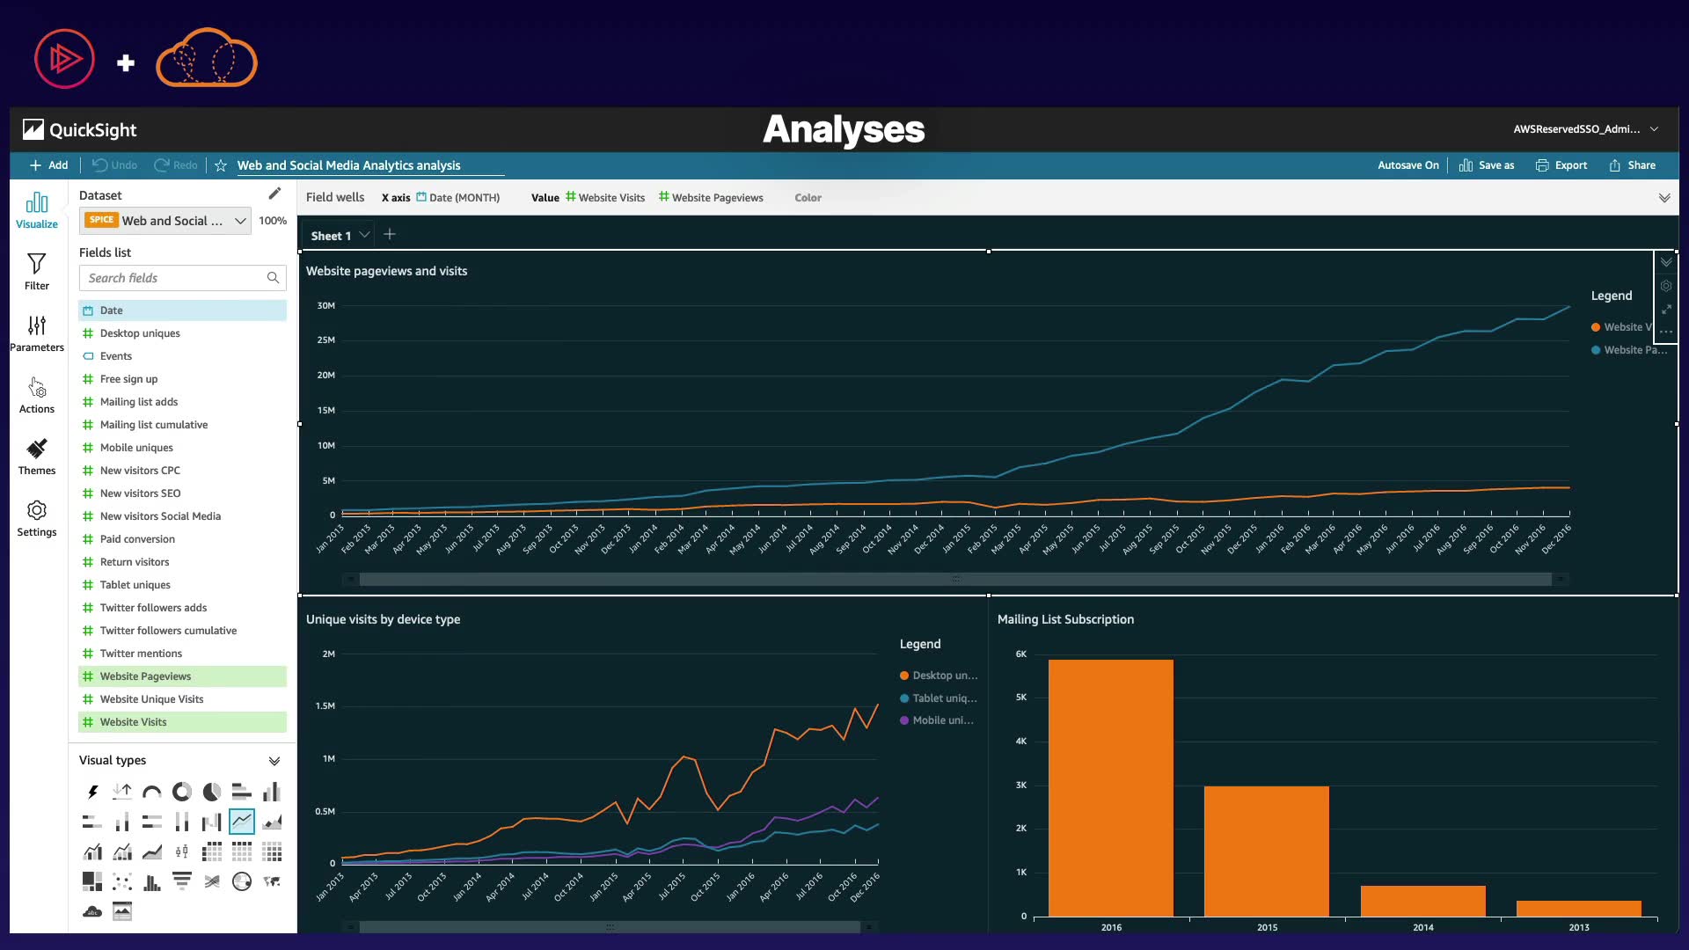Star the analysis as a favorite
Viewport: 1689px width, 950px height.
221,165
